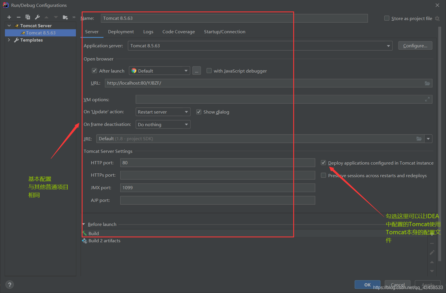Click the Name input field

(x=234, y=18)
